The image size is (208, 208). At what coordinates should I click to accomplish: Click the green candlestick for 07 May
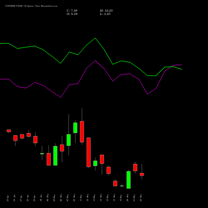[x=69, y=140]
